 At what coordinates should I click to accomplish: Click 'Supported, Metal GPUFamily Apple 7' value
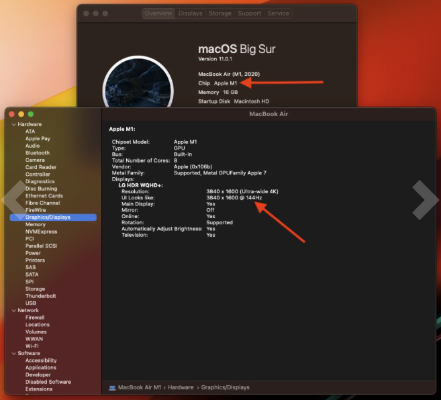coord(220,173)
